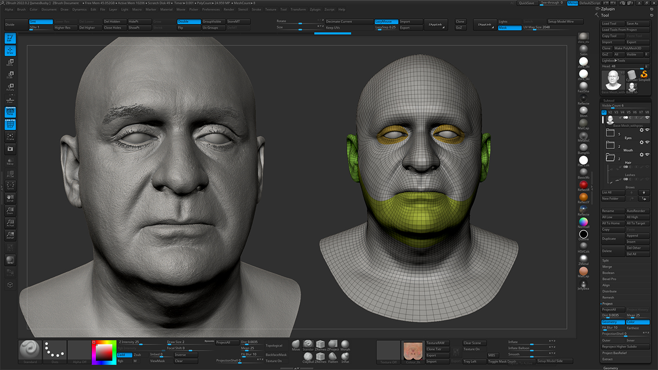
Task: Choose the Rotate transform icon
Action: [10, 88]
